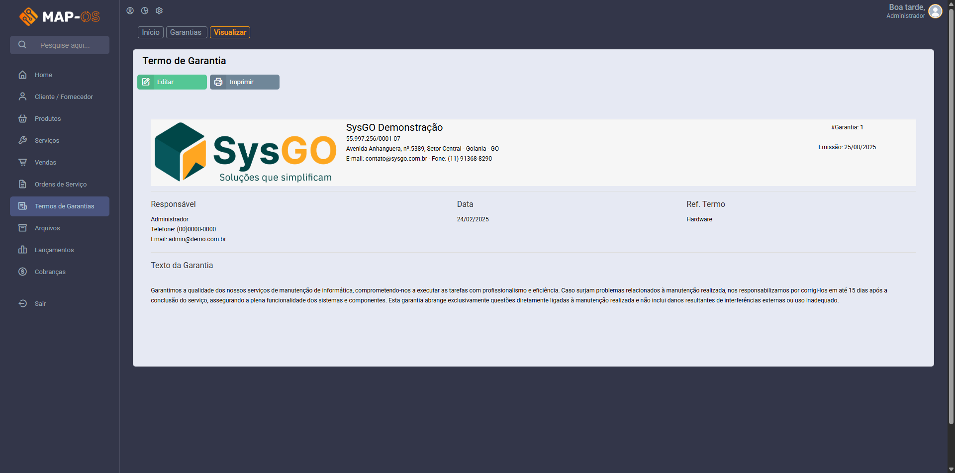This screenshot has width=955, height=473.
Task: Click the Termo de Garantia title
Action: [184, 61]
